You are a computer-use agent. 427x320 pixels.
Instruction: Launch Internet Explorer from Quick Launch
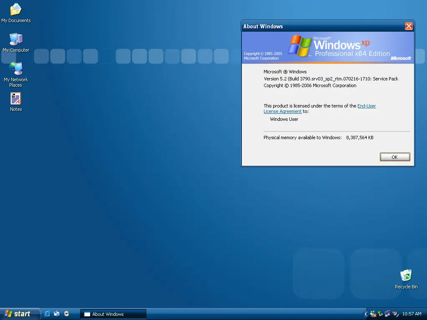[47, 314]
